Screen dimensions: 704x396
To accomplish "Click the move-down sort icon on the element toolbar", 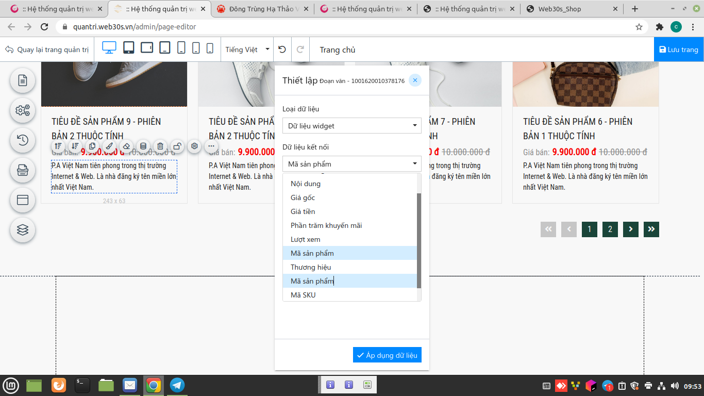I will 75,146.
